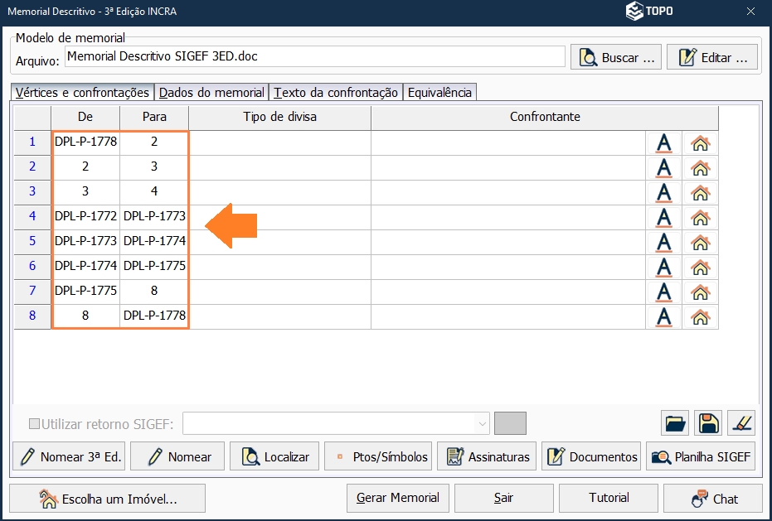The image size is (772, 521).
Task: Click the text 'A' icon in row 6
Action: (663, 268)
